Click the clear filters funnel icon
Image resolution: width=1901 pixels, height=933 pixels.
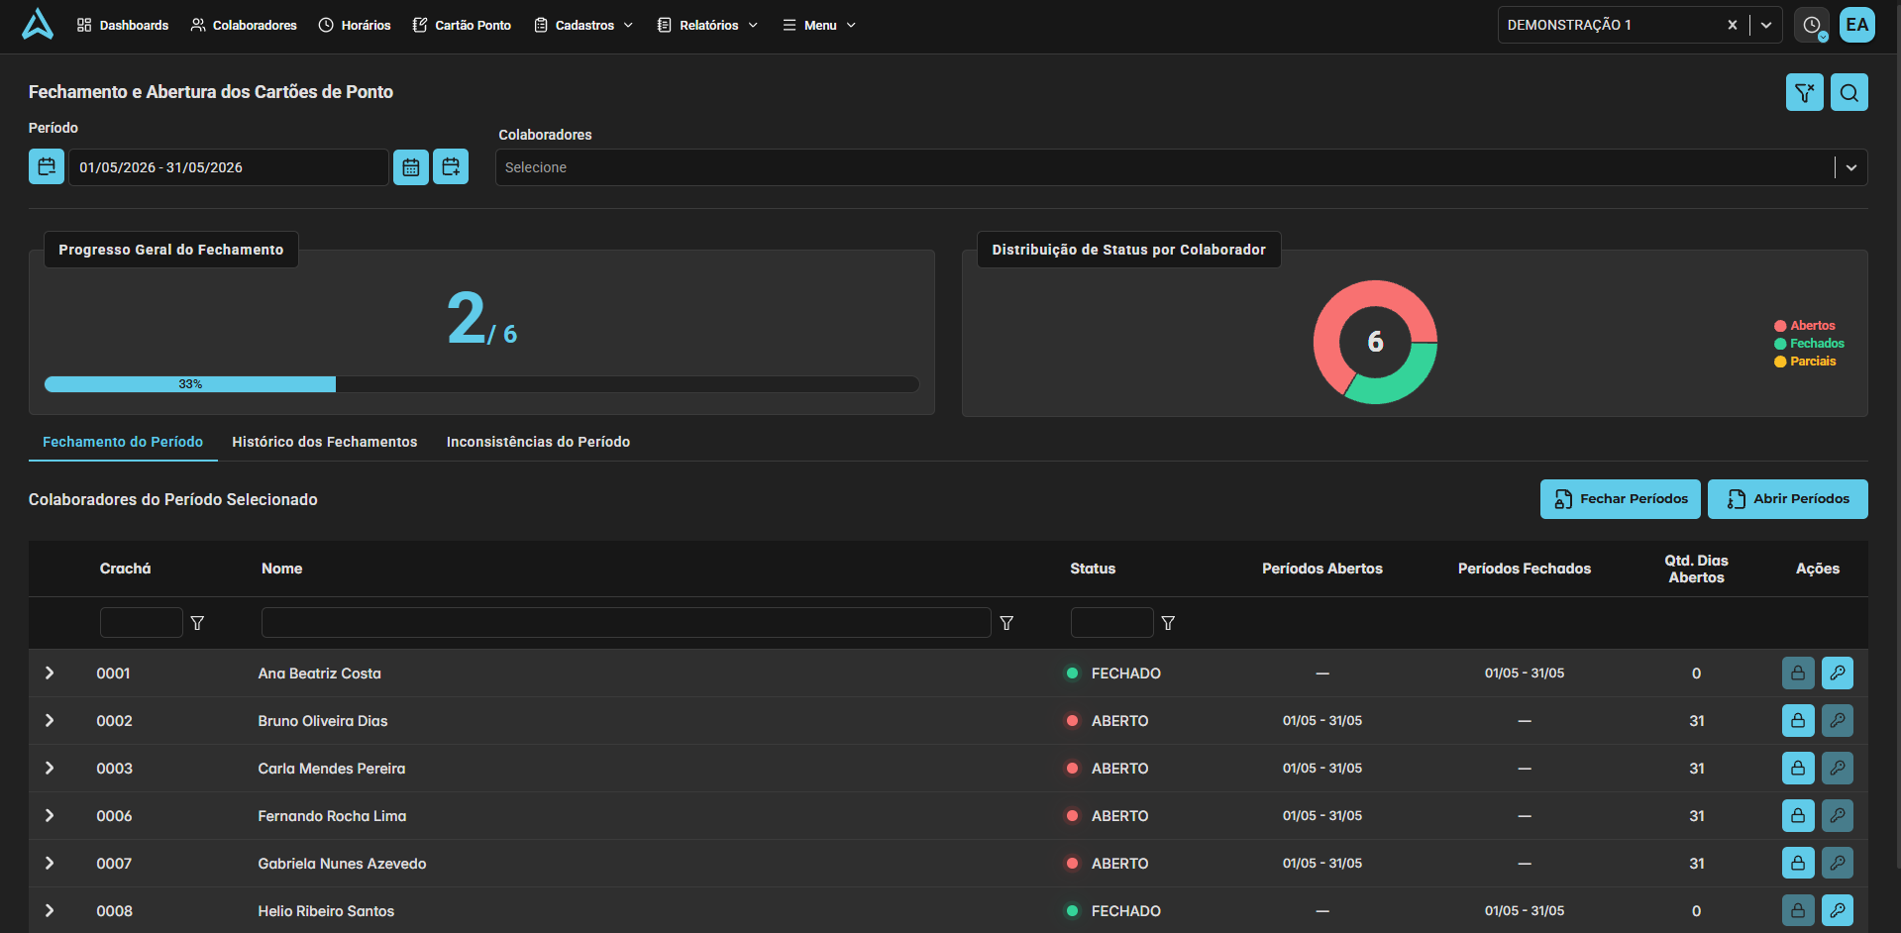[1805, 92]
